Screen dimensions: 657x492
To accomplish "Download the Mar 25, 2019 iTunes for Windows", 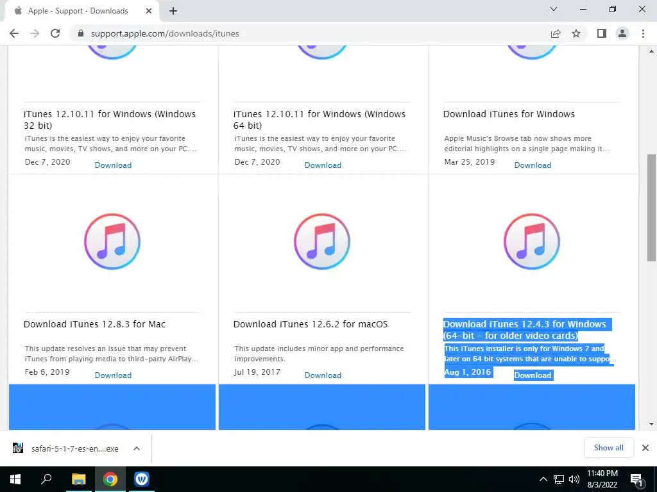I will click(x=533, y=165).
